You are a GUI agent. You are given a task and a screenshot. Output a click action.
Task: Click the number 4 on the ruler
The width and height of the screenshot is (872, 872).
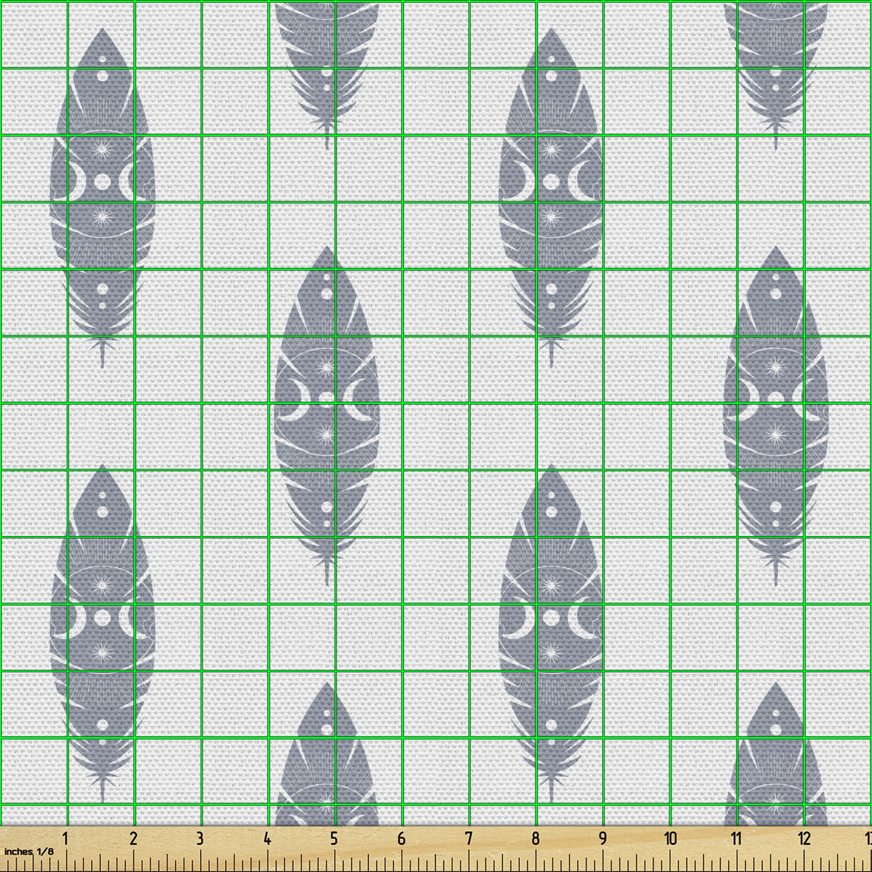[x=267, y=839]
